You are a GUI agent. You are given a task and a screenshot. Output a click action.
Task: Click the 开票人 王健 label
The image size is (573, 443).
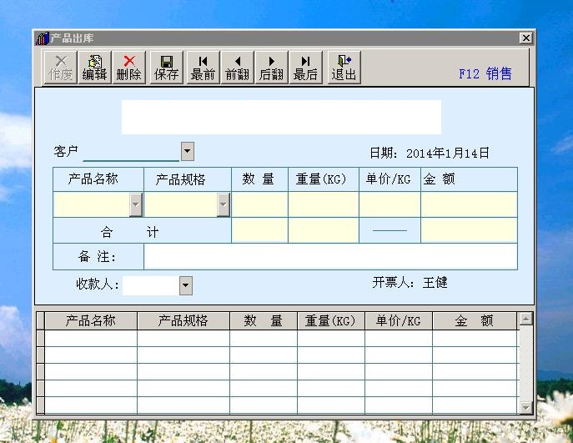pos(410,283)
